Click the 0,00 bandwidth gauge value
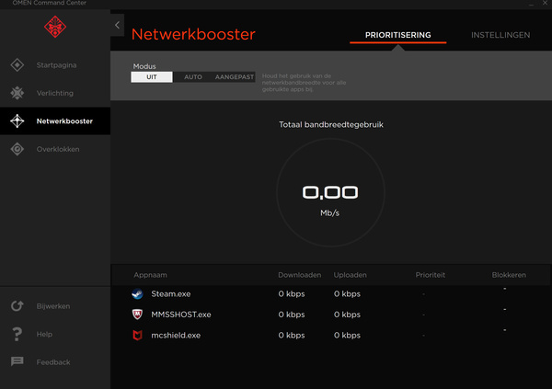552x389 pixels. coord(330,192)
